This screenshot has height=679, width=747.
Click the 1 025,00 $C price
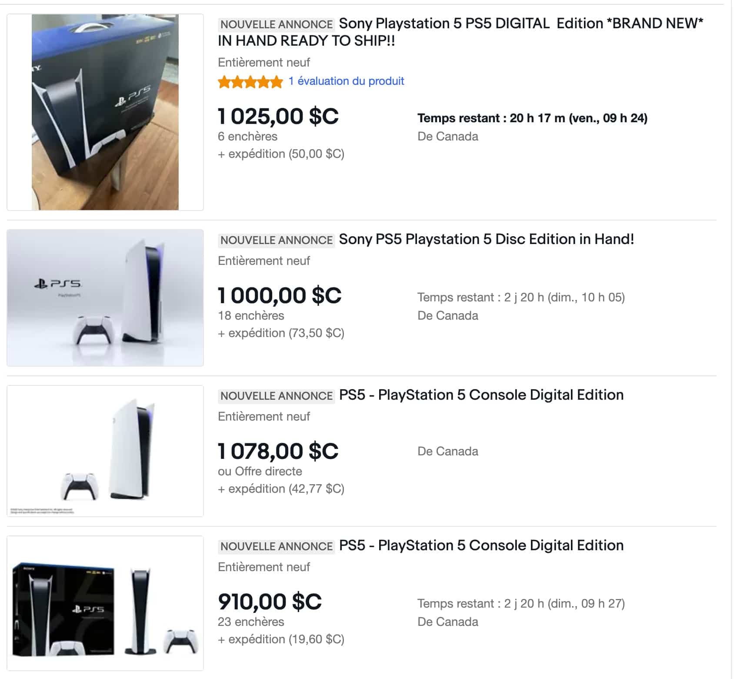(x=278, y=117)
